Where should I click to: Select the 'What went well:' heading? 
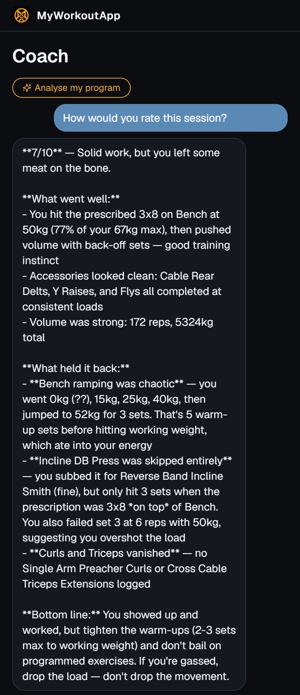(x=71, y=199)
